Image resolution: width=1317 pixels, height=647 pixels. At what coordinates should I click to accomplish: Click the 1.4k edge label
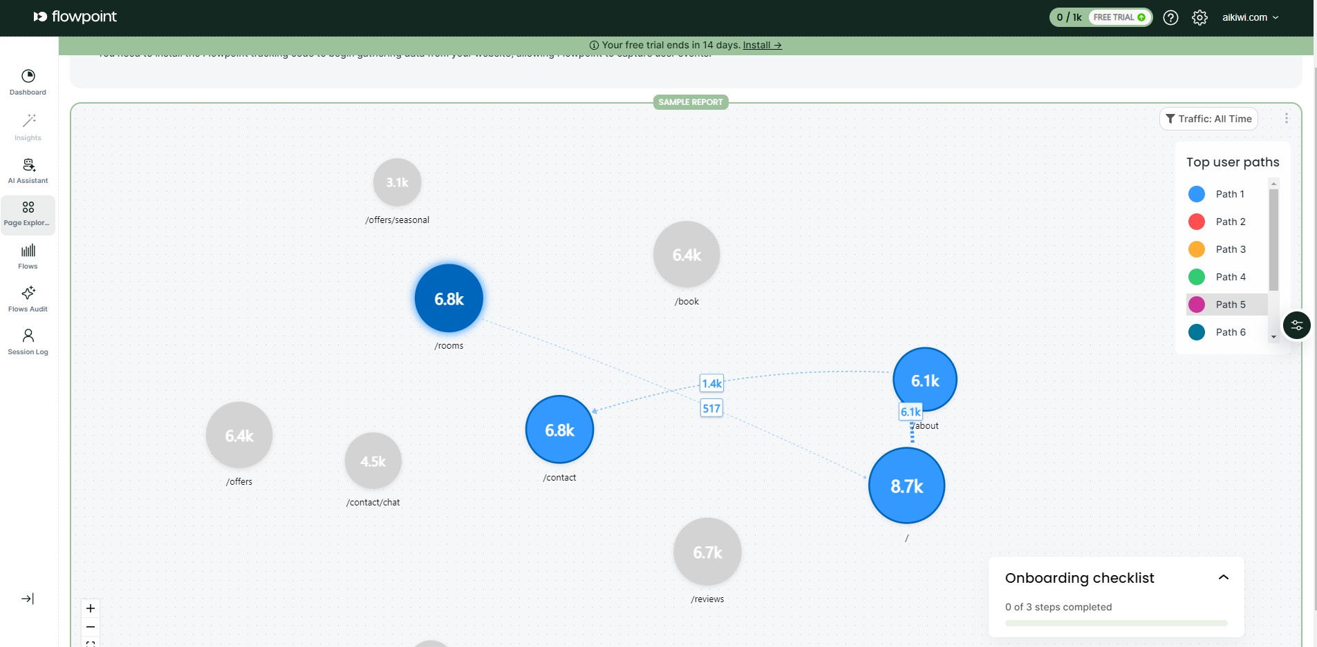pyautogui.click(x=712, y=383)
